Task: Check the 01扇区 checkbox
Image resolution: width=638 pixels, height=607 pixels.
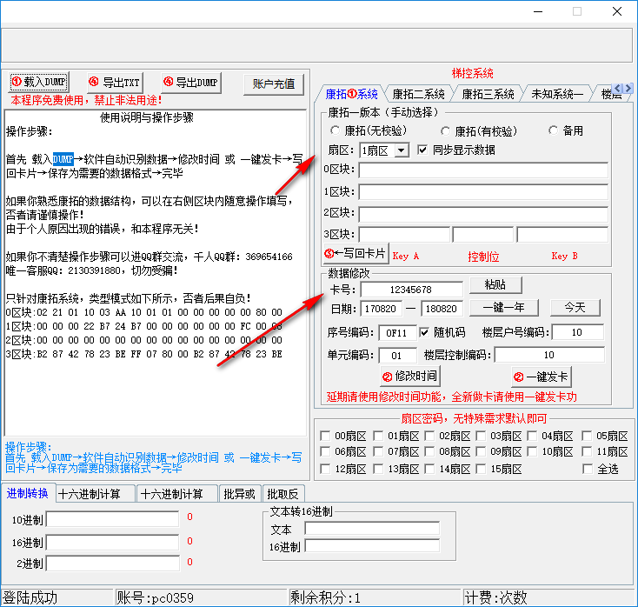Action: [x=378, y=436]
